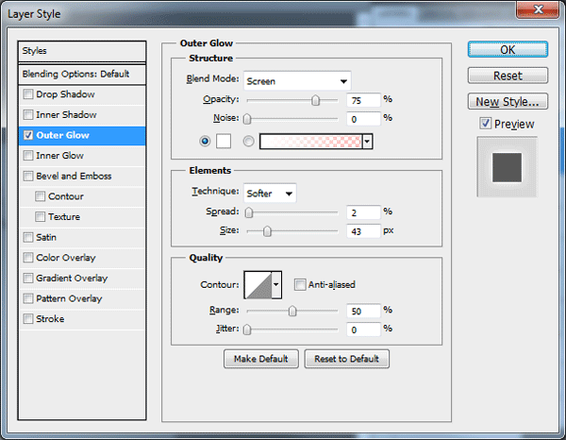Screen dimensions: 566x440
Task: Open the Technique Softer dropdown
Action: pyautogui.click(x=270, y=194)
